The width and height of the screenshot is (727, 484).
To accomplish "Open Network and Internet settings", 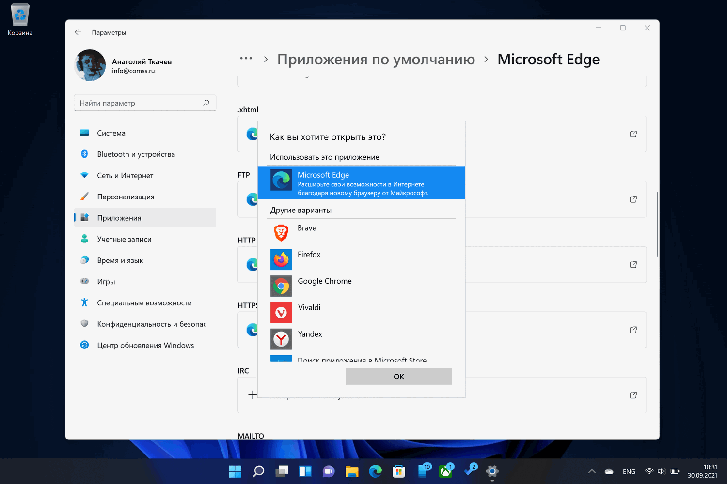I will click(x=145, y=176).
